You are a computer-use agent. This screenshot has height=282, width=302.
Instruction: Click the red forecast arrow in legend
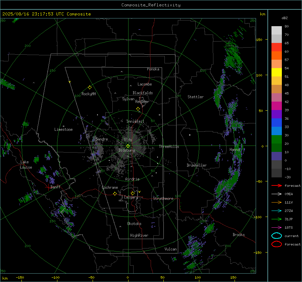276,185
